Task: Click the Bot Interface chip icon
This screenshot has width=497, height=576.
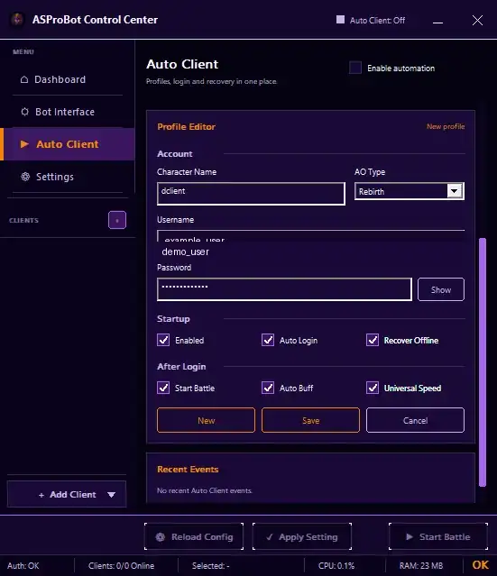Action: (24, 112)
